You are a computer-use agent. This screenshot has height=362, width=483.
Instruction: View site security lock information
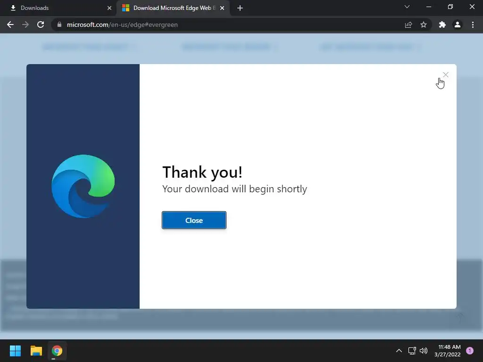59,25
